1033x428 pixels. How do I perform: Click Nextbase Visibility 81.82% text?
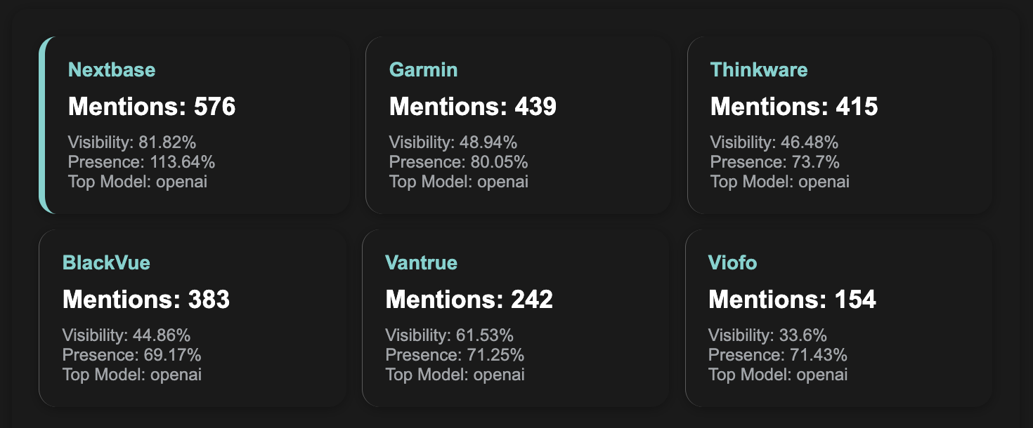pyautogui.click(x=132, y=142)
